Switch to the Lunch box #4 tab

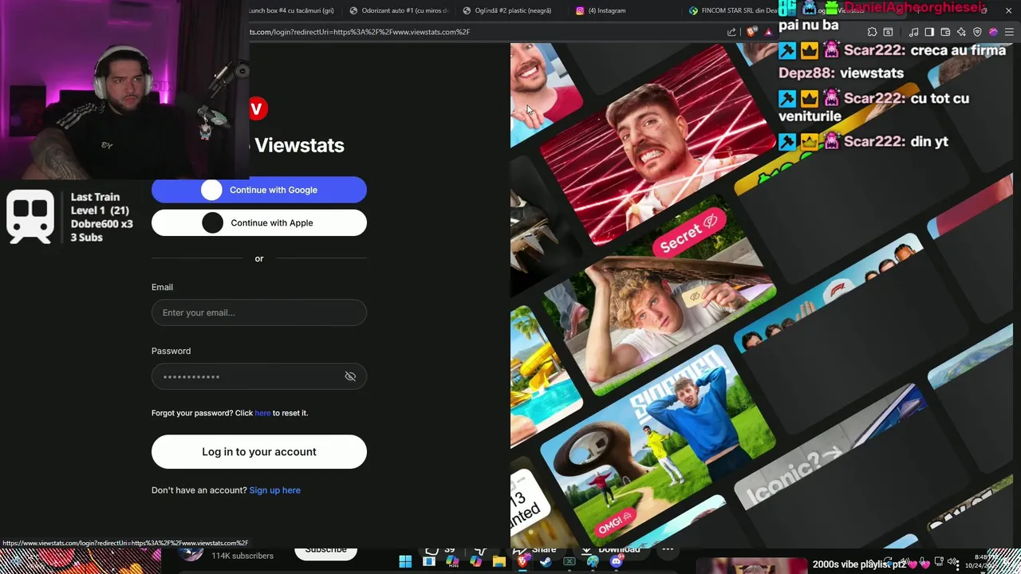[x=291, y=10]
